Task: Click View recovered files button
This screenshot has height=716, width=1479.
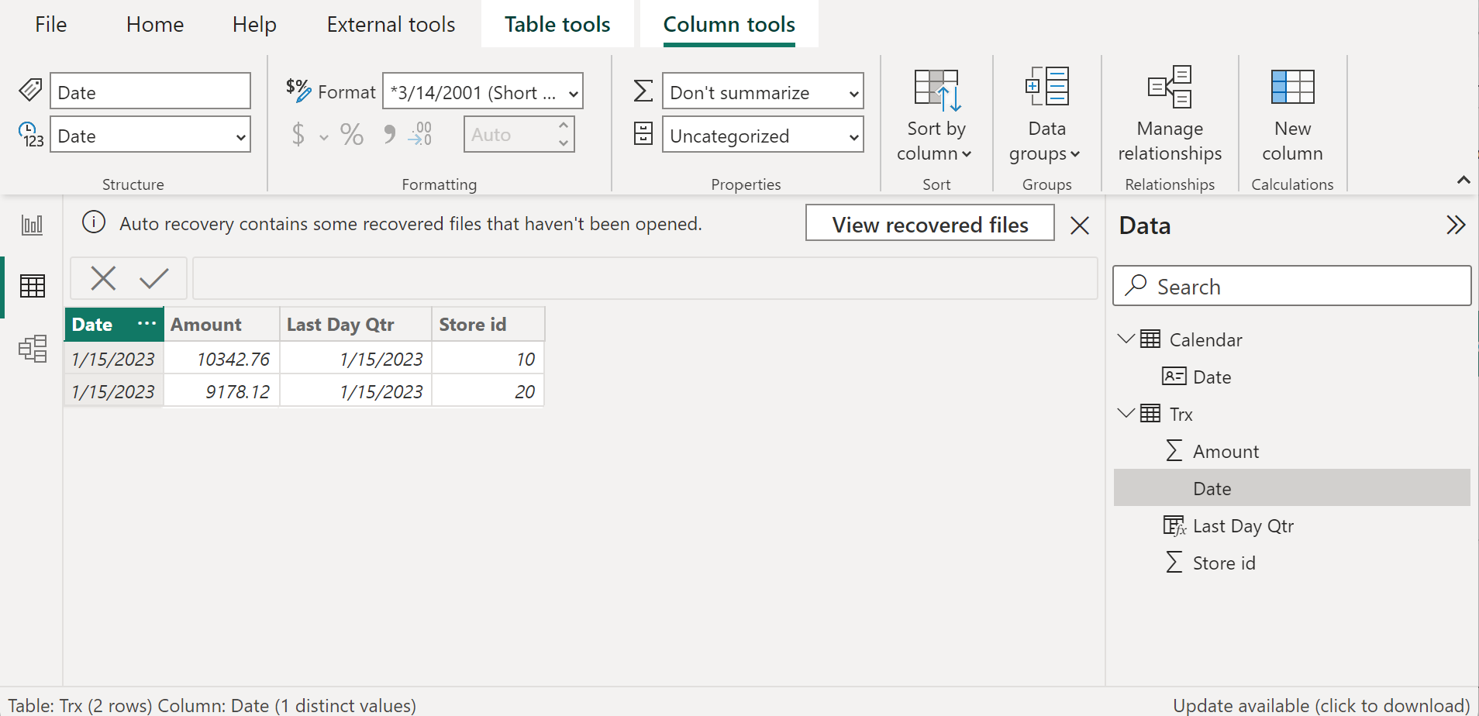Action: pos(930,223)
